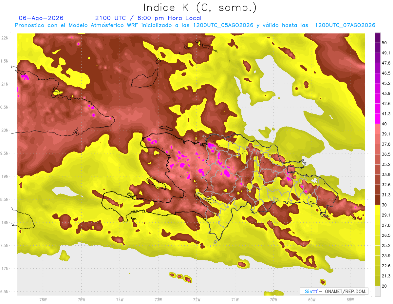Select the light grey swatch below 20
This screenshot has height=304, width=393.
pos(378,291)
